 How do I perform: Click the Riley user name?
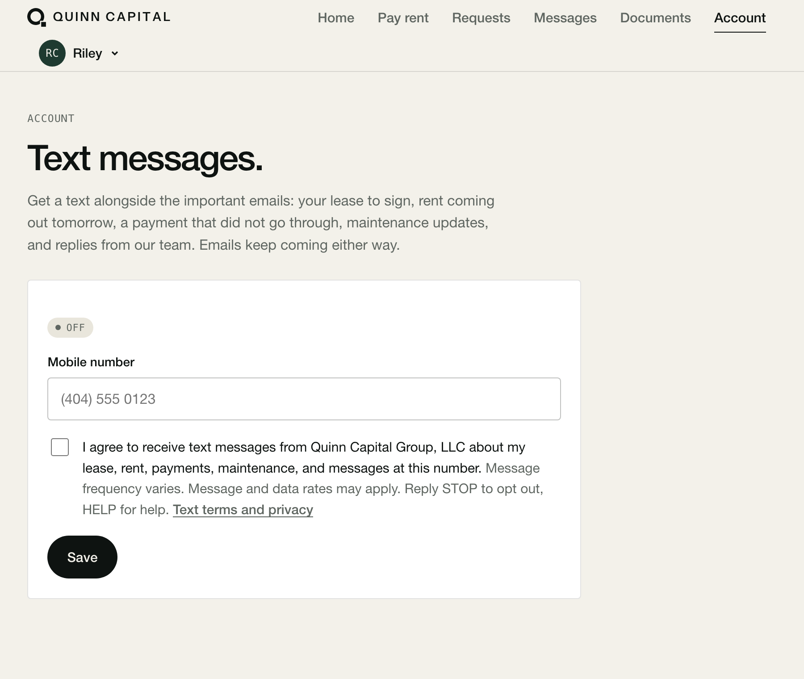[x=88, y=54]
